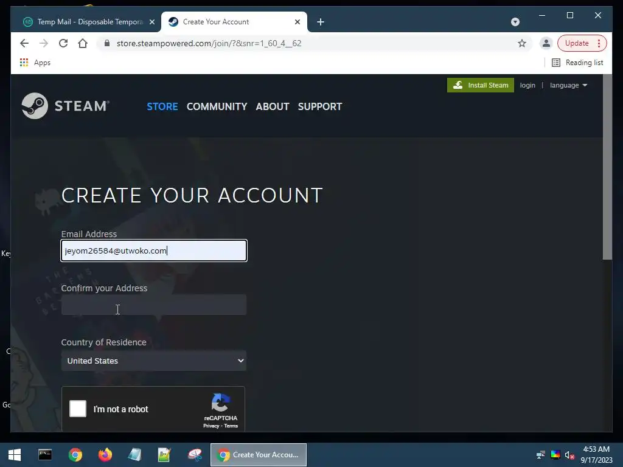Screen dimensions: 623x467
Task: Open the mushroom-shaped taskbar icon
Action: pyautogui.click(x=195, y=455)
